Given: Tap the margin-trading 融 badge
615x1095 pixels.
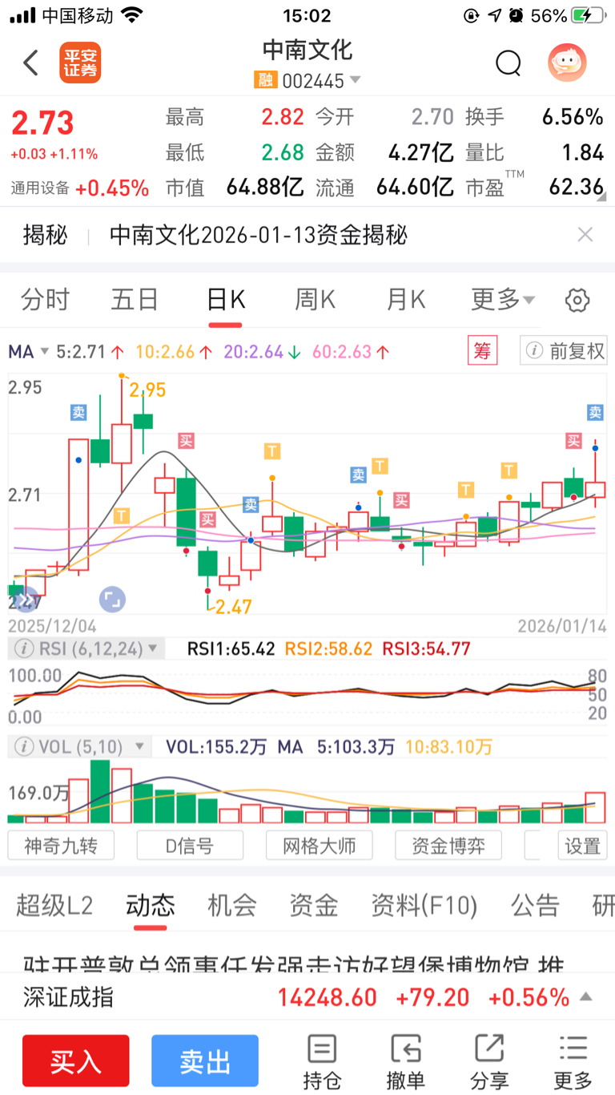Looking at the screenshot, I should click(265, 80).
